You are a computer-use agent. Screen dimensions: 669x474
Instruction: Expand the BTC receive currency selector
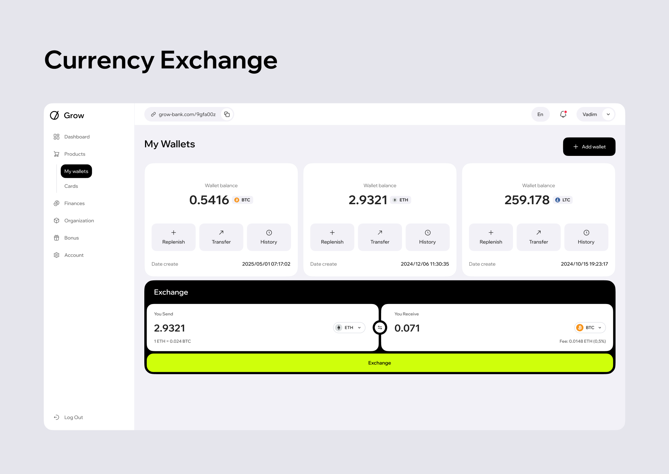coord(590,328)
